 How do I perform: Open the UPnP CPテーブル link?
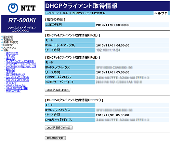point(15,86)
